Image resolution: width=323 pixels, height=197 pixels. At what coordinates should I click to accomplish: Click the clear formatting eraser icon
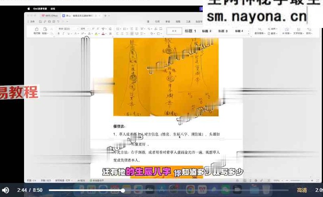pyautogui.click(x=110, y=29)
